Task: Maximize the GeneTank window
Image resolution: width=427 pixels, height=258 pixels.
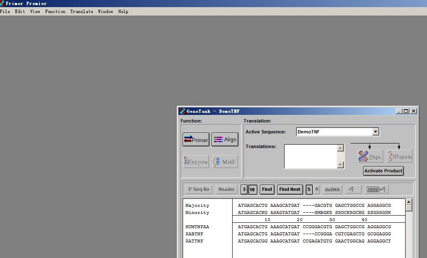Action: click(x=406, y=111)
